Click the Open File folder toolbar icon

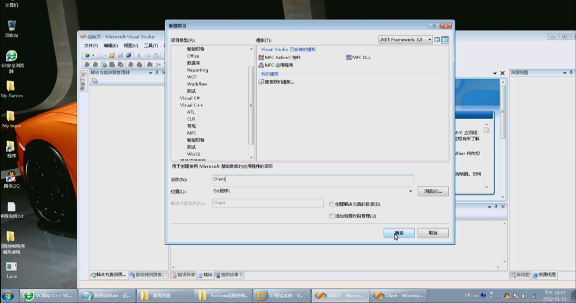[112, 55]
